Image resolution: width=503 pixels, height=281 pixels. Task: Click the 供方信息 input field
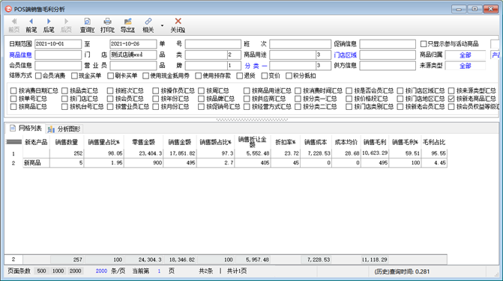(x=388, y=66)
